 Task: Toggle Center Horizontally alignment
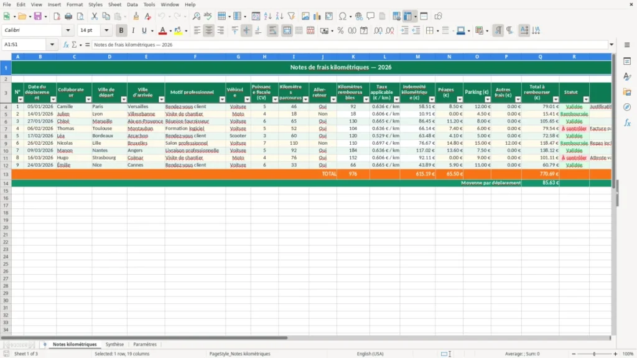point(209,30)
